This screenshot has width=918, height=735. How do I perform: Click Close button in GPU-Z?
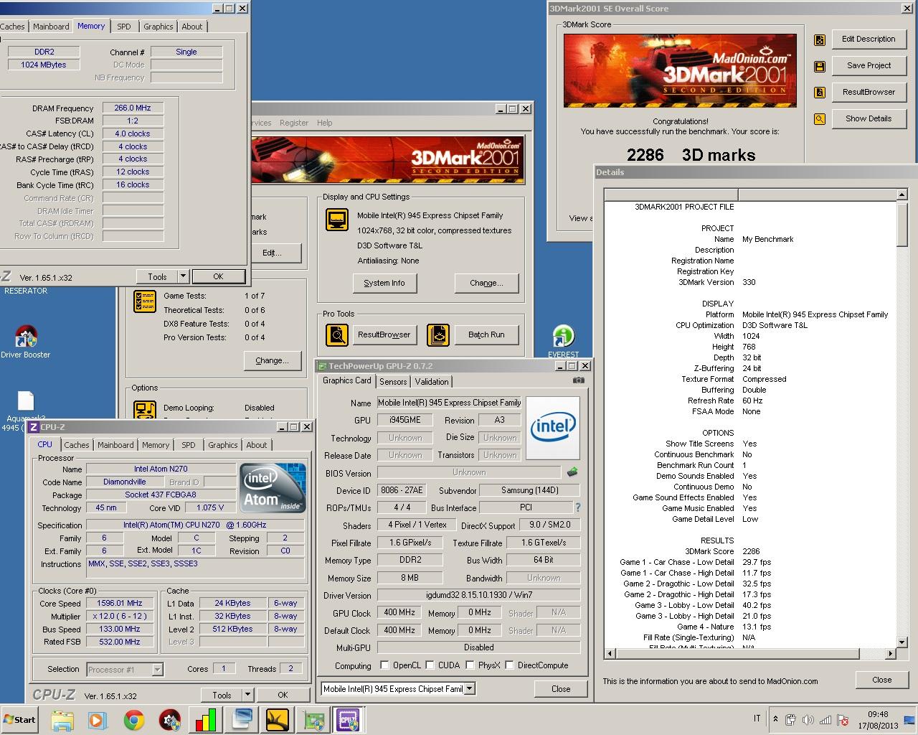561,688
